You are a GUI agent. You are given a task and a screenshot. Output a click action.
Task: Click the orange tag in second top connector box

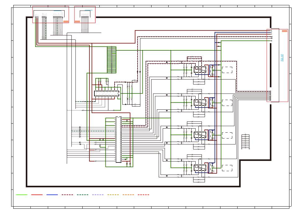(77, 22)
